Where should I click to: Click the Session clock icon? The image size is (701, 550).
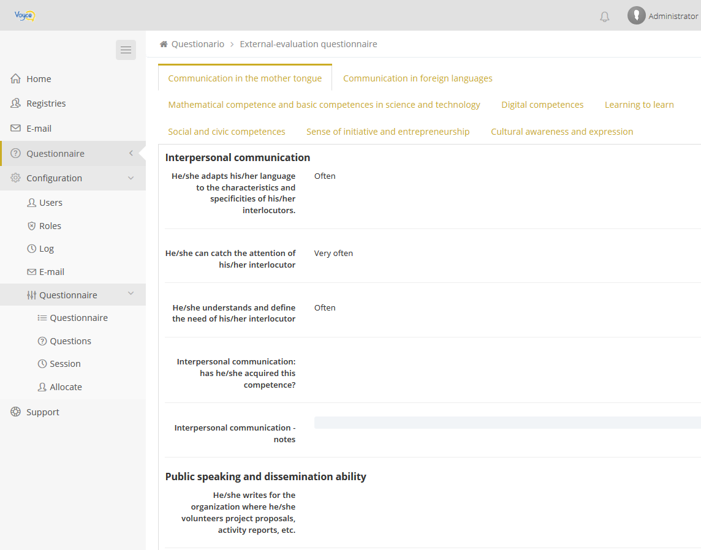[42, 364]
